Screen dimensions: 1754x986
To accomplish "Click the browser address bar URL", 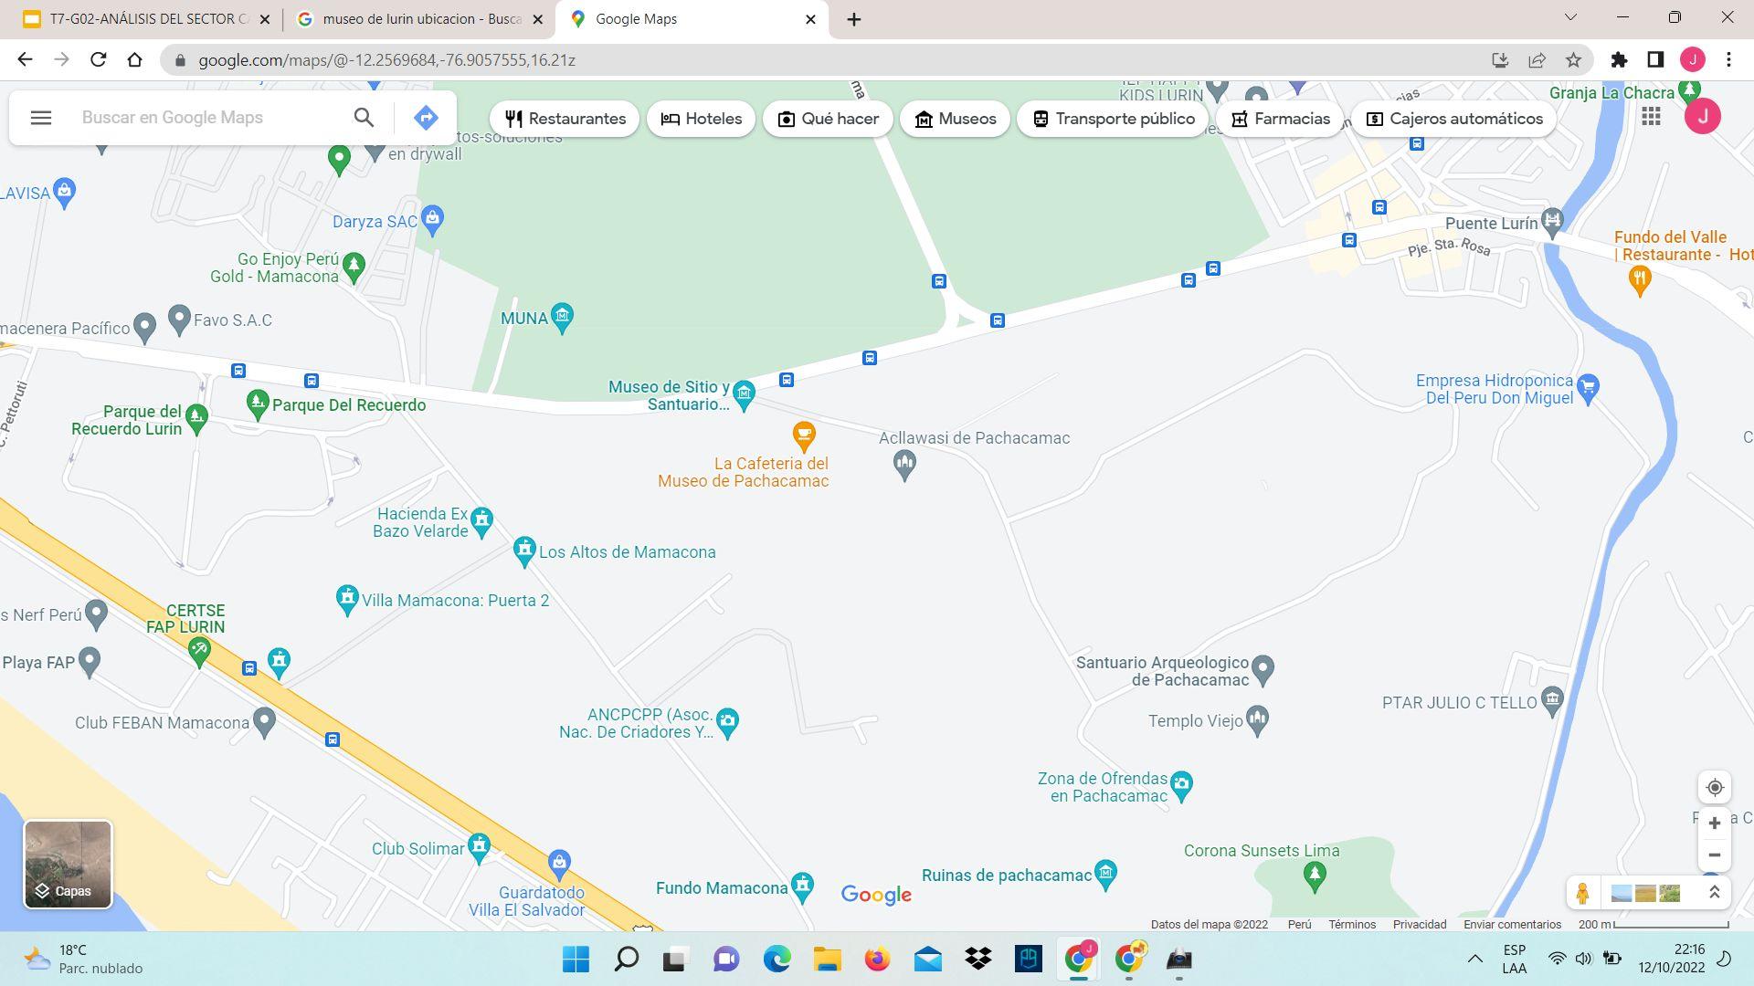I will tap(386, 60).
